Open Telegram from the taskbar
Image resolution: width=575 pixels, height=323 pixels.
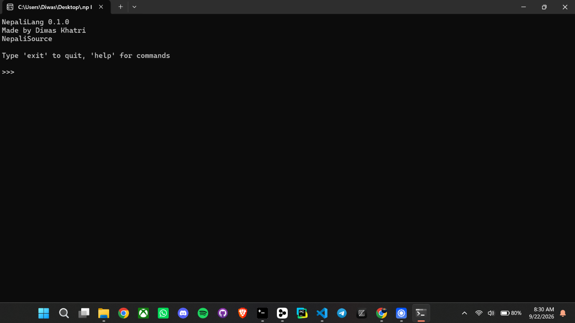point(342,313)
